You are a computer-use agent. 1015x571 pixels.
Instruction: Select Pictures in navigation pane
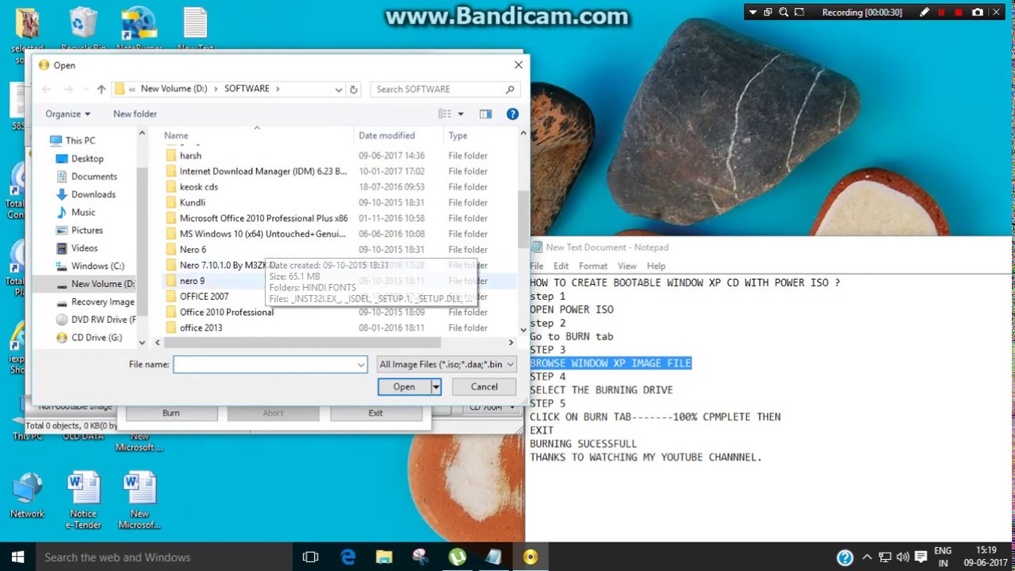[86, 230]
